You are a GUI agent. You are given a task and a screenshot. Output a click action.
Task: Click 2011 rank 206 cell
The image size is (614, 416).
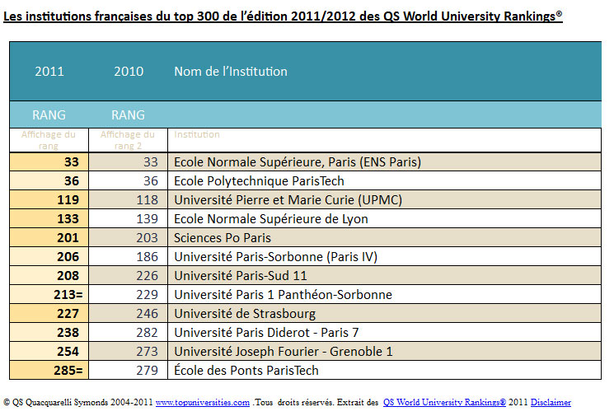click(49, 256)
